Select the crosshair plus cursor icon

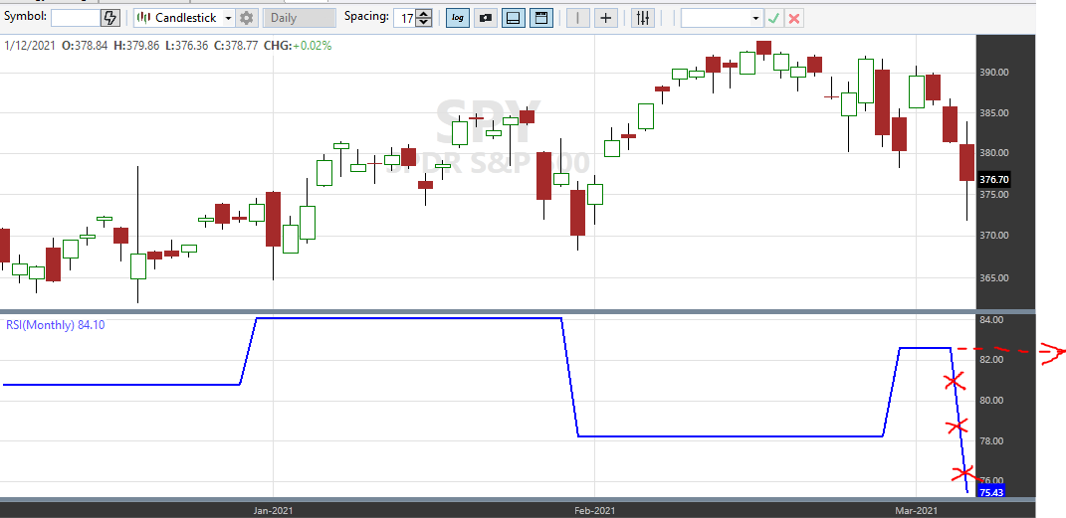(606, 18)
